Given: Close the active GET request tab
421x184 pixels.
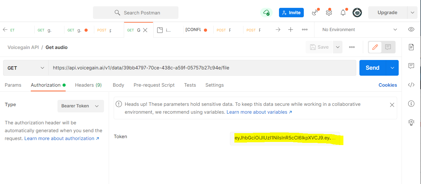Looking at the screenshot, I should 145,30.
